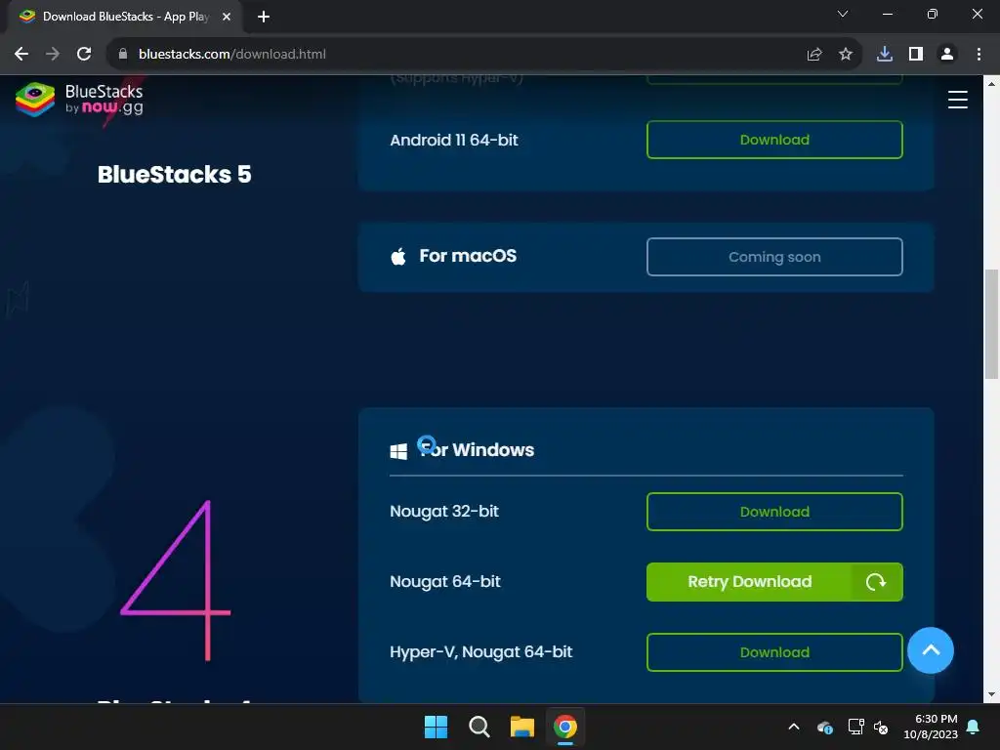Close the Download BlueStacks tab
Image resolution: width=1000 pixels, height=750 pixels.
tap(227, 17)
